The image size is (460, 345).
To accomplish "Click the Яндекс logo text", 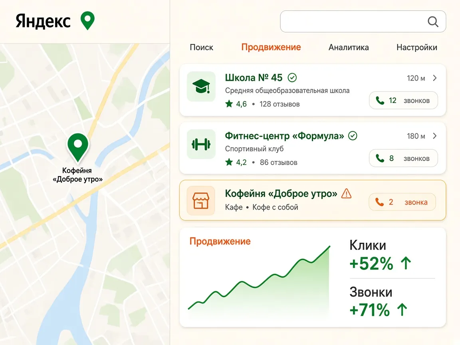I will (43, 21).
